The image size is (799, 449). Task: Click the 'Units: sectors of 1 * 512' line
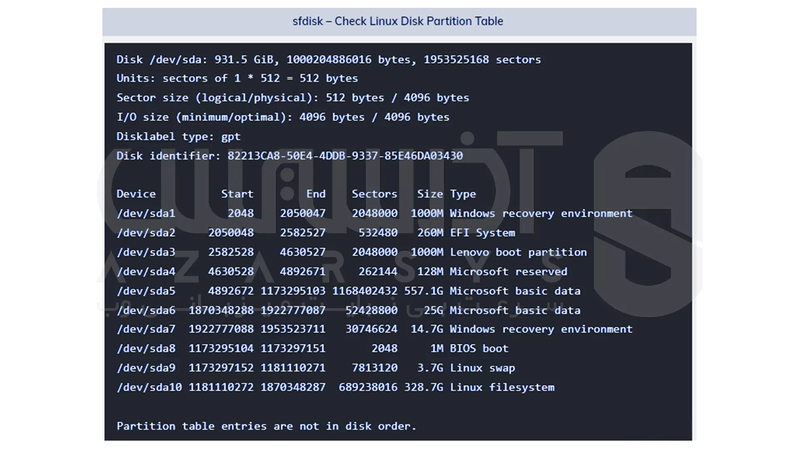click(237, 78)
